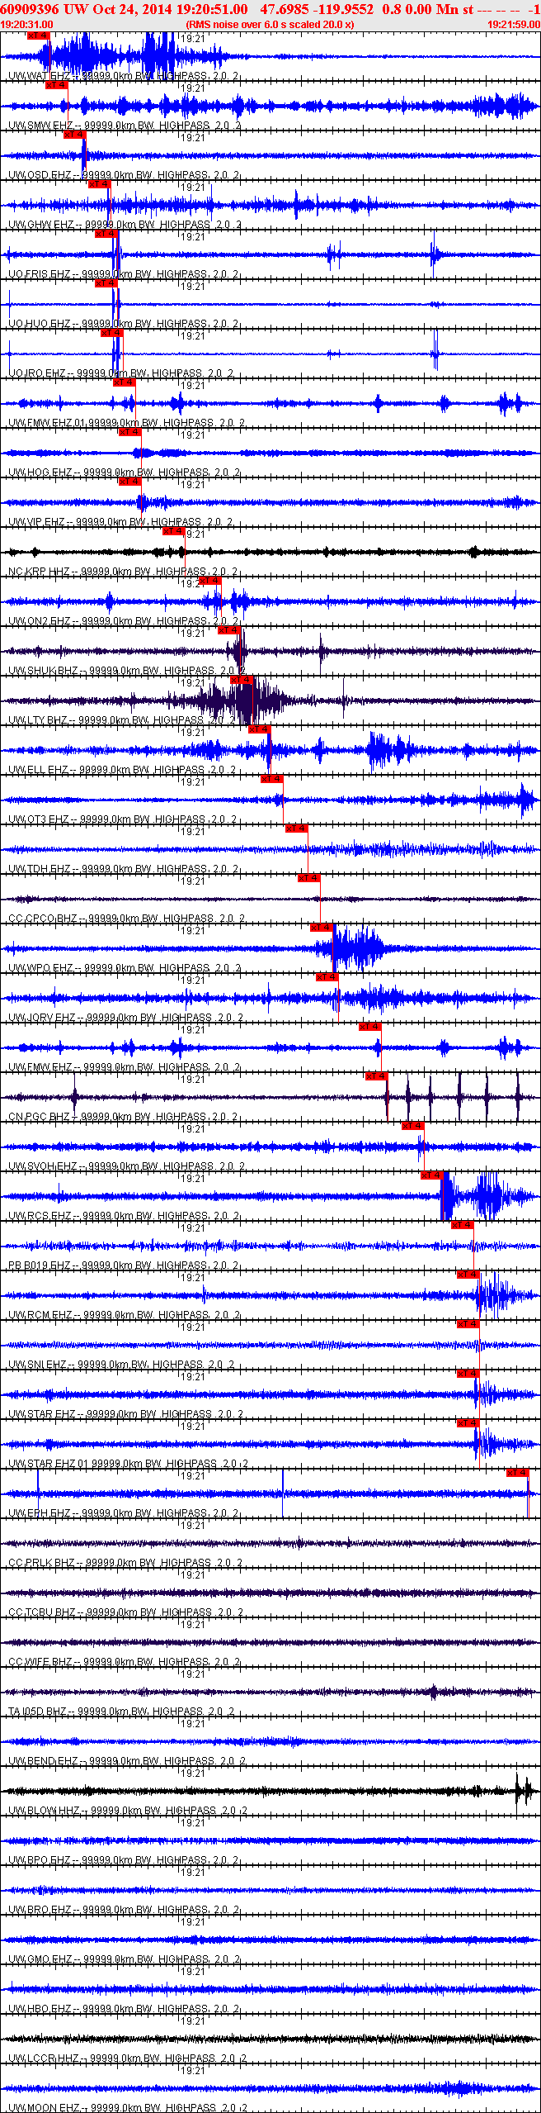Click the red pick flag on the UW.LTY trace
The width and height of the screenshot is (541, 2113).
click(241, 680)
